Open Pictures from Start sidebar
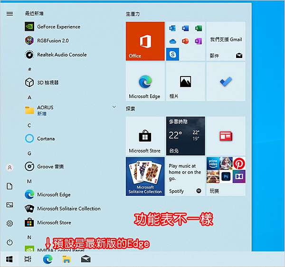This screenshot has width=285, height=267. (9, 205)
